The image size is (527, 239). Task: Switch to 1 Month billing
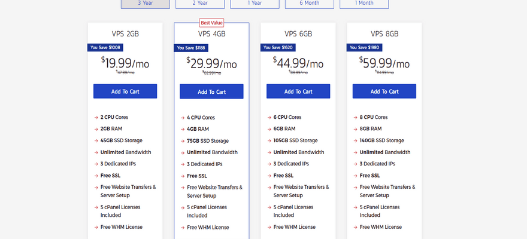click(x=364, y=4)
